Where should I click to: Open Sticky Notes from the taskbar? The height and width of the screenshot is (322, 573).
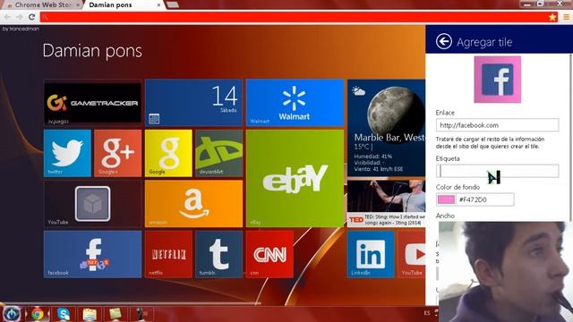[115, 314]
